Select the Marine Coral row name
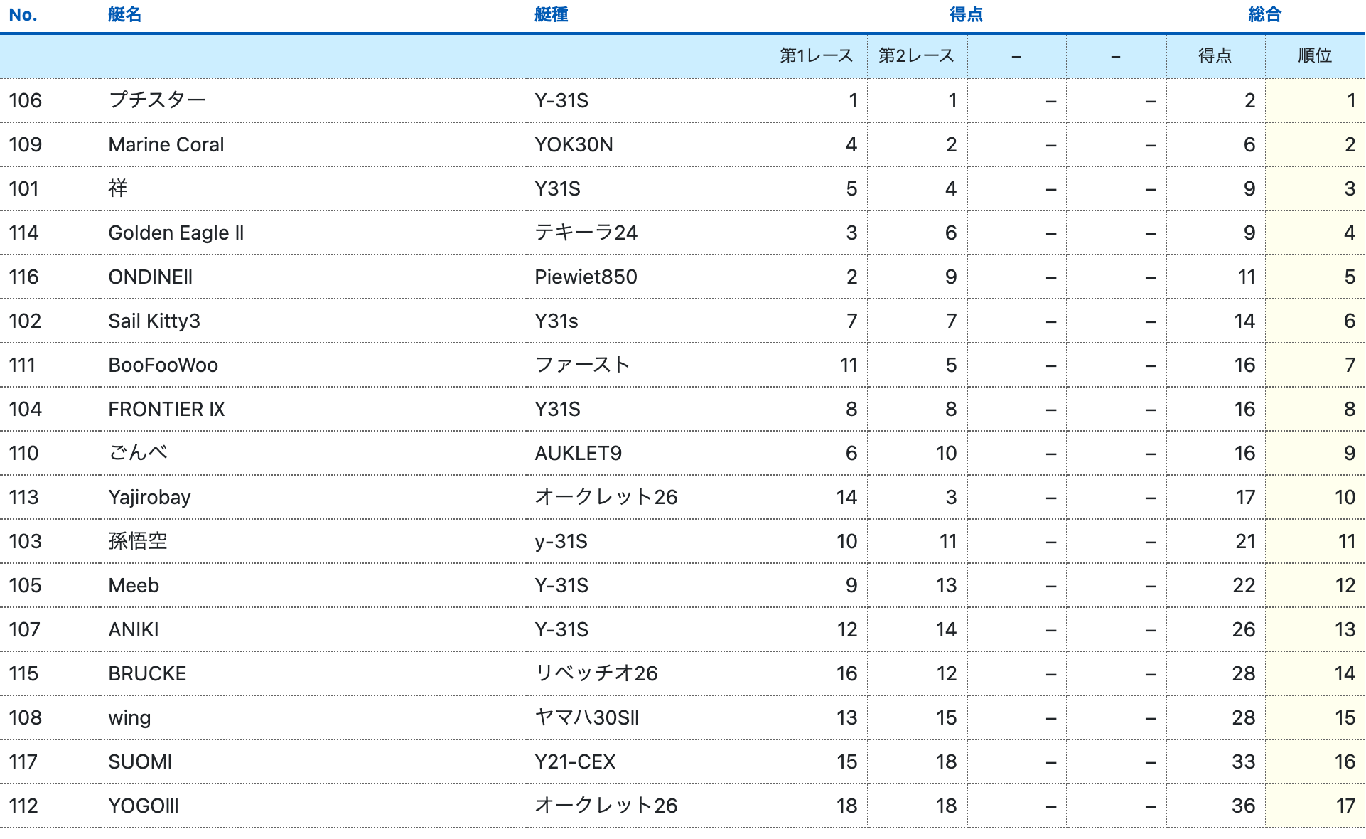This screenshot has height=839, width=1366. pyautogui.click(x=166, y=144)
